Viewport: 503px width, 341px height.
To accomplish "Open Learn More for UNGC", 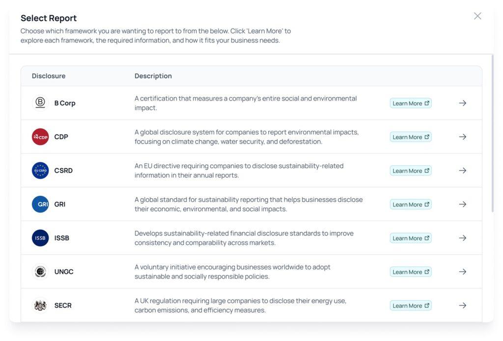I will [411, 272].
